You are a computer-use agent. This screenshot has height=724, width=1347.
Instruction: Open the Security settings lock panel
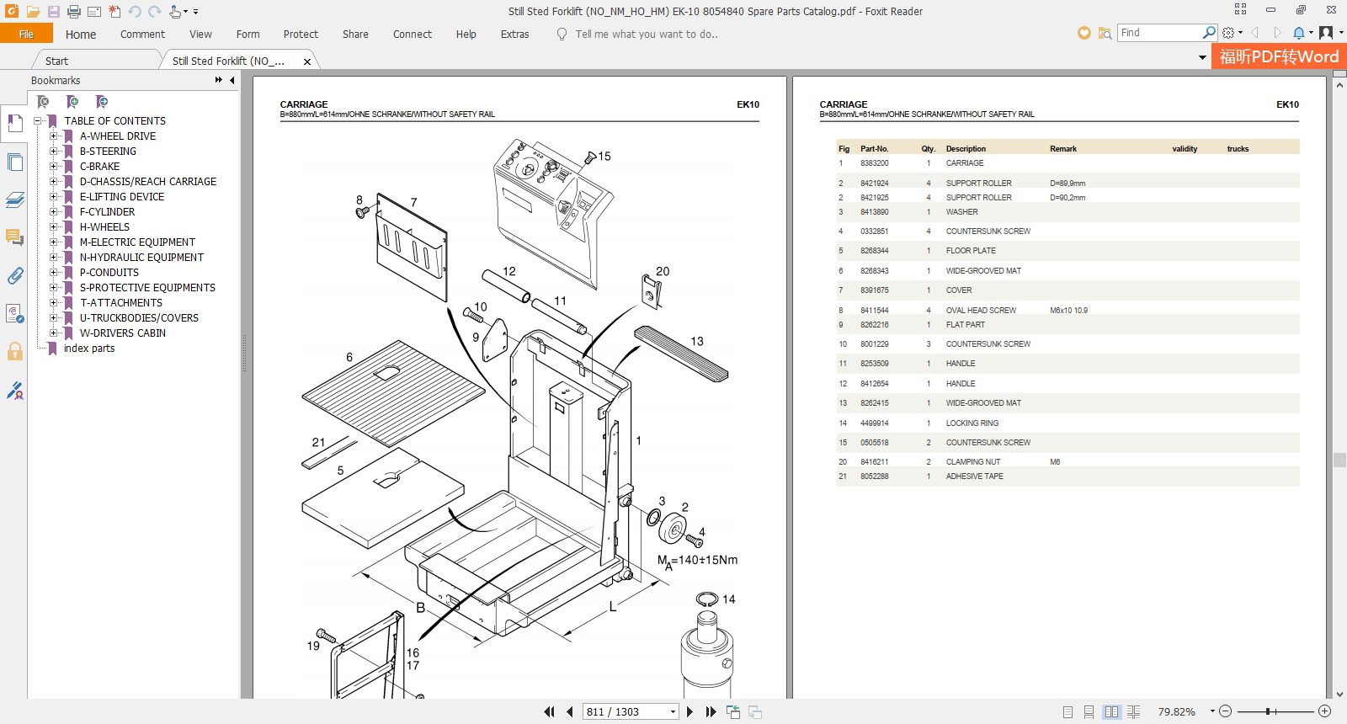point(14,352)
